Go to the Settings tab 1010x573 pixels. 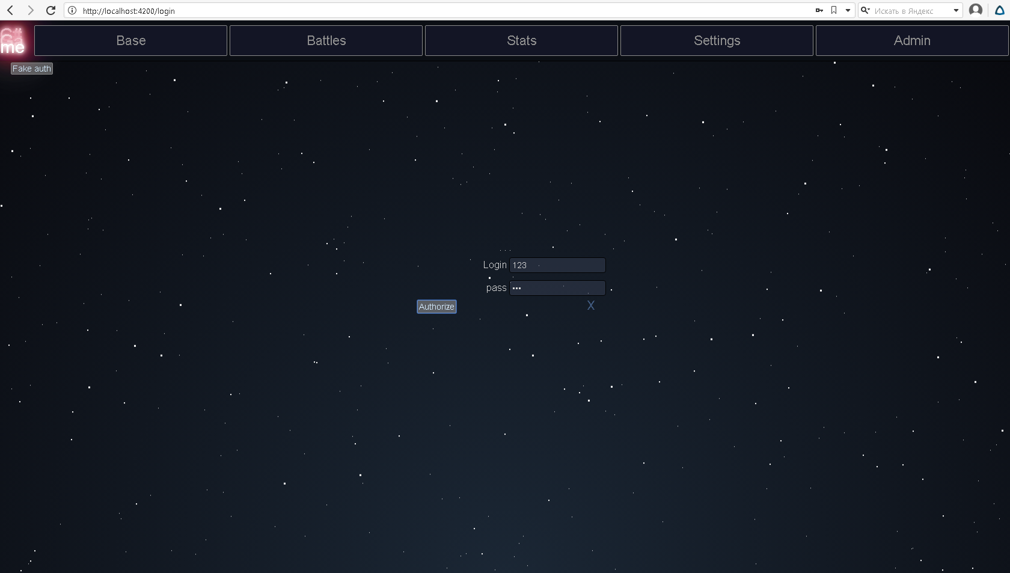pyautogui.click(x=717, y=41)
